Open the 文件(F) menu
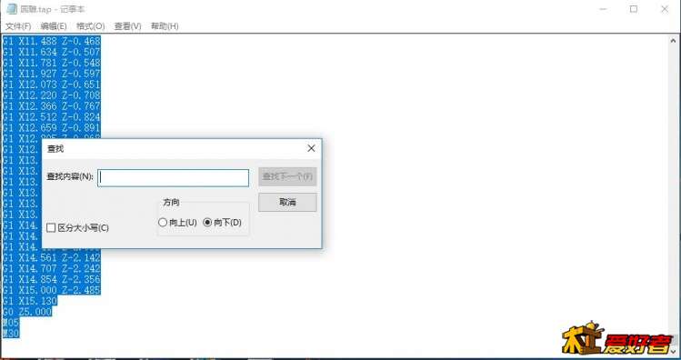This screenshot has width=681, height=360. click(18, 26)
